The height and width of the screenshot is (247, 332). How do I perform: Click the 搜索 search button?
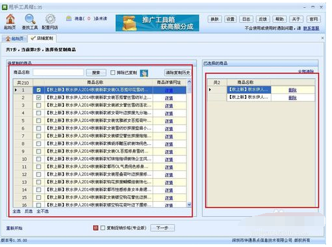click(96, 73)
